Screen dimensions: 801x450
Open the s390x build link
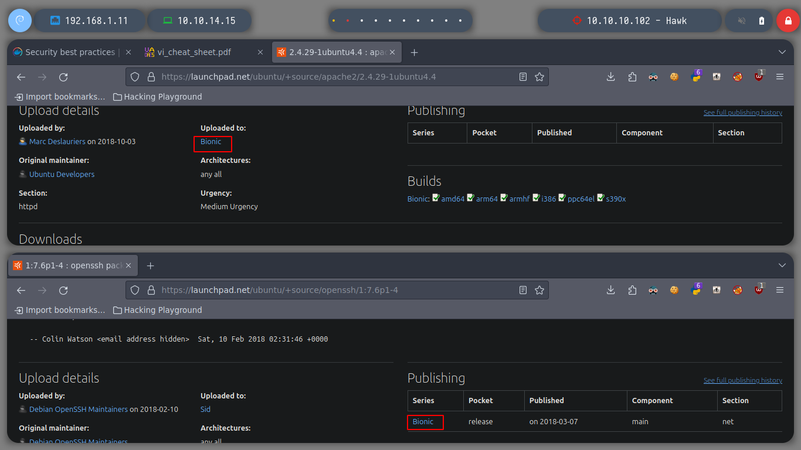(616, 199)
